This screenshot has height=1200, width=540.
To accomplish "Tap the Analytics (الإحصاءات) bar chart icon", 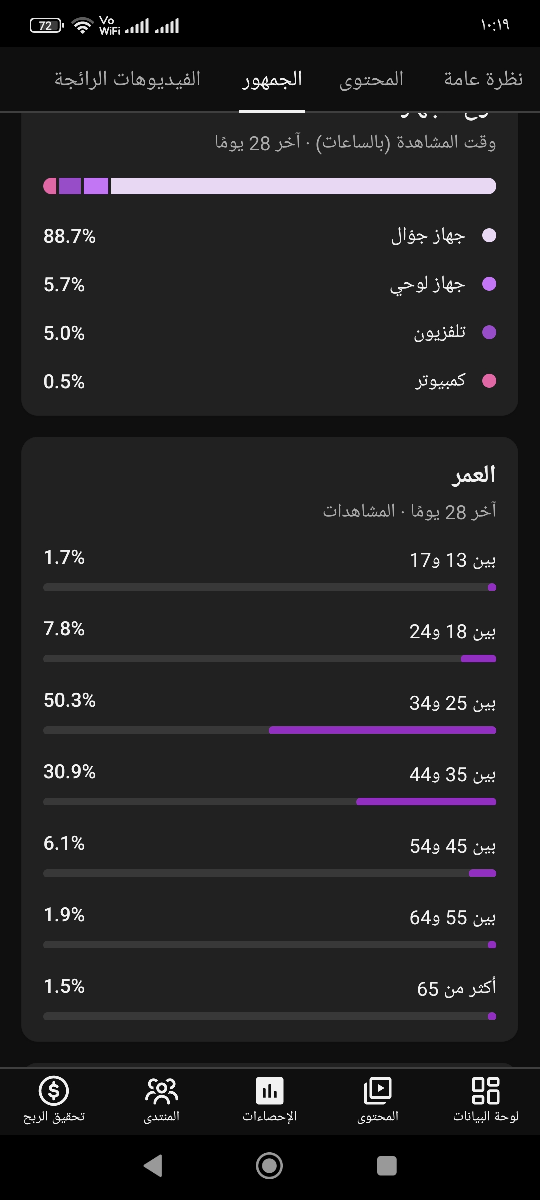I will [x=270, y=1091].
